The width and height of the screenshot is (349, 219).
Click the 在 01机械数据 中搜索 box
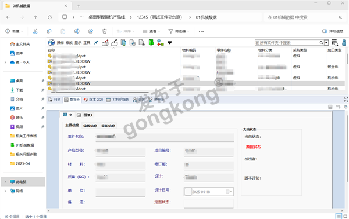(304, 17)
